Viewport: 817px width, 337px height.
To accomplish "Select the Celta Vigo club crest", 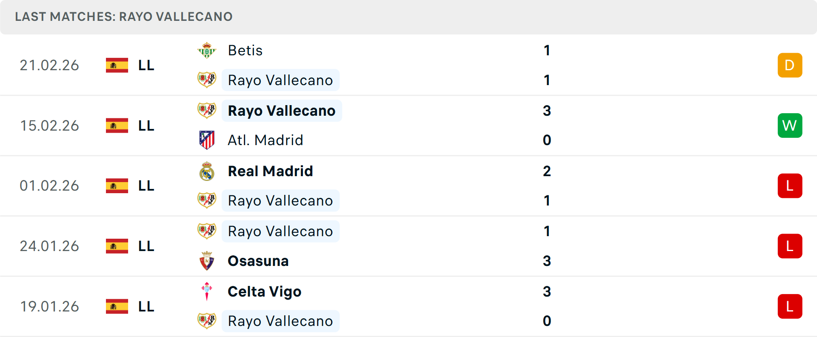I will coord(207,291).
